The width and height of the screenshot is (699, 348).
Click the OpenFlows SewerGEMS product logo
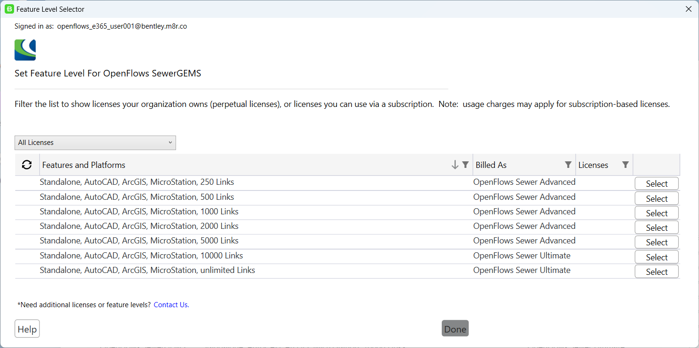(x=25, y=50)
